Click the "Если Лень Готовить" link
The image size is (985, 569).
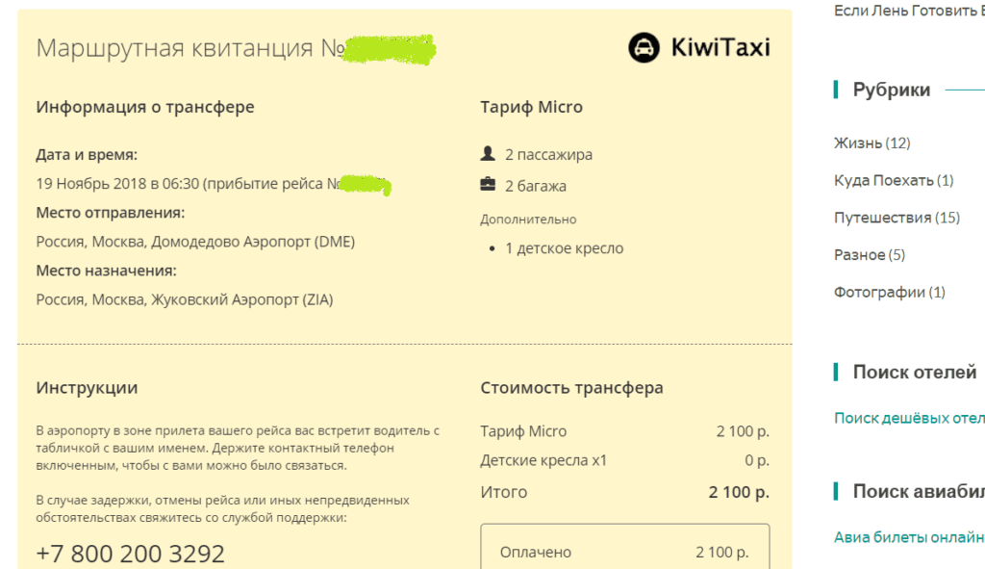pyautogui.click(x=904, y=9)
